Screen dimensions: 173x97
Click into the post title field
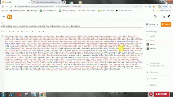click(x=72, y=26)
